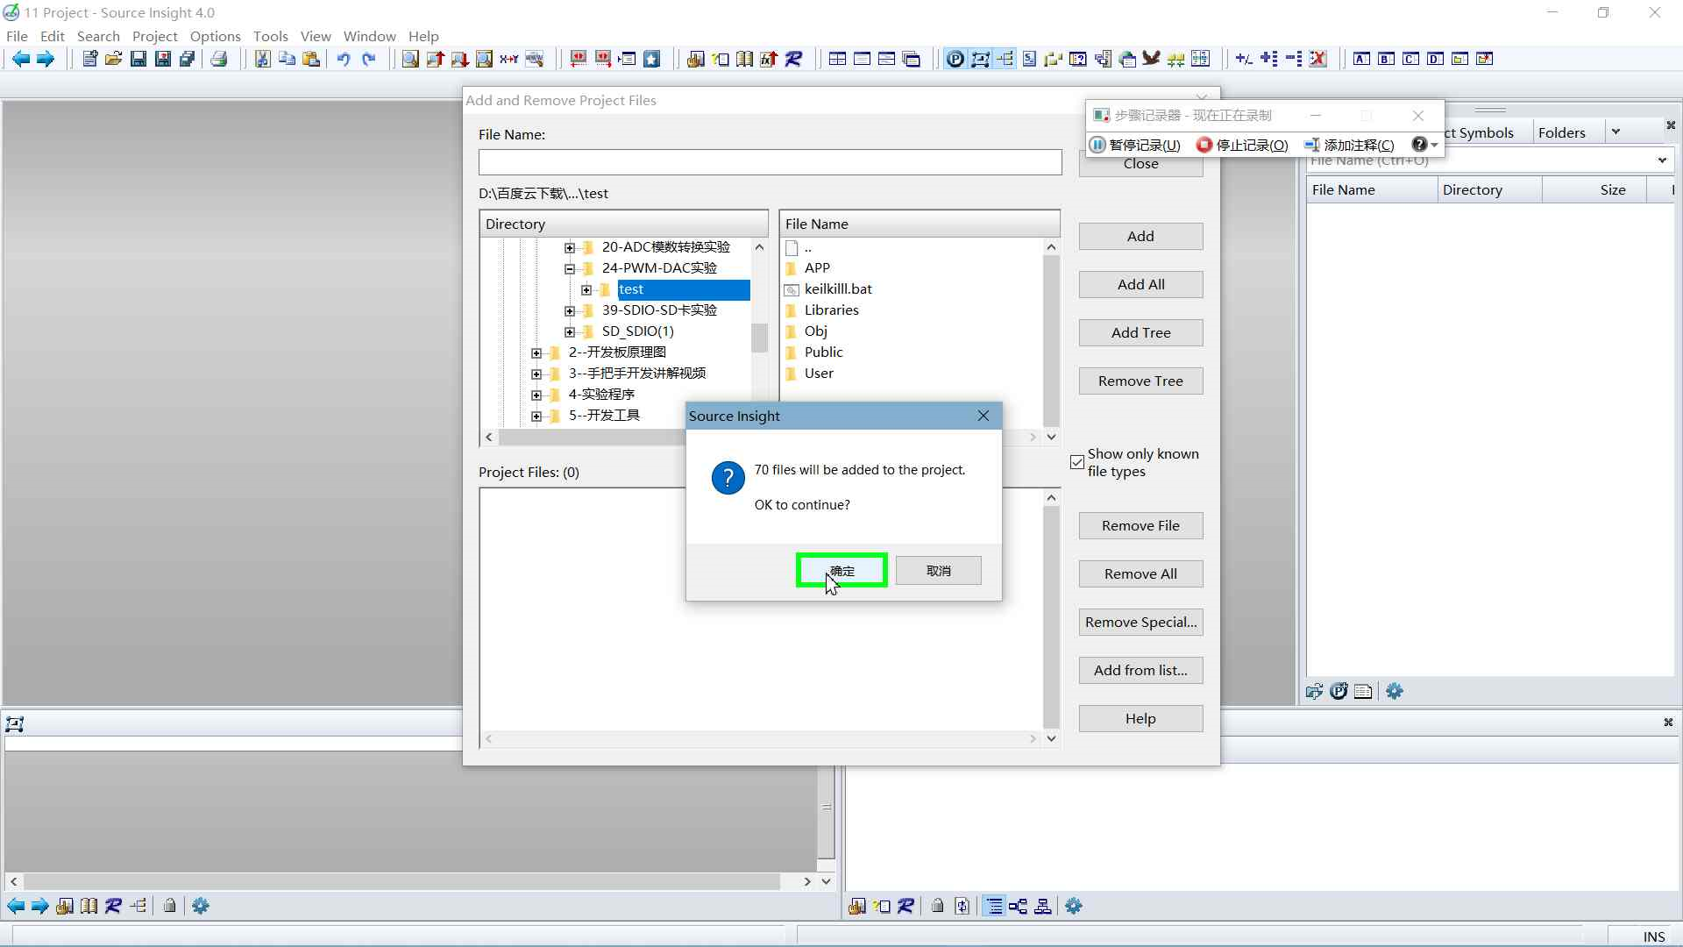Toggle the Relation Window icon in main toolbar
1683x947 pixels.
click(x=980, y=59)
